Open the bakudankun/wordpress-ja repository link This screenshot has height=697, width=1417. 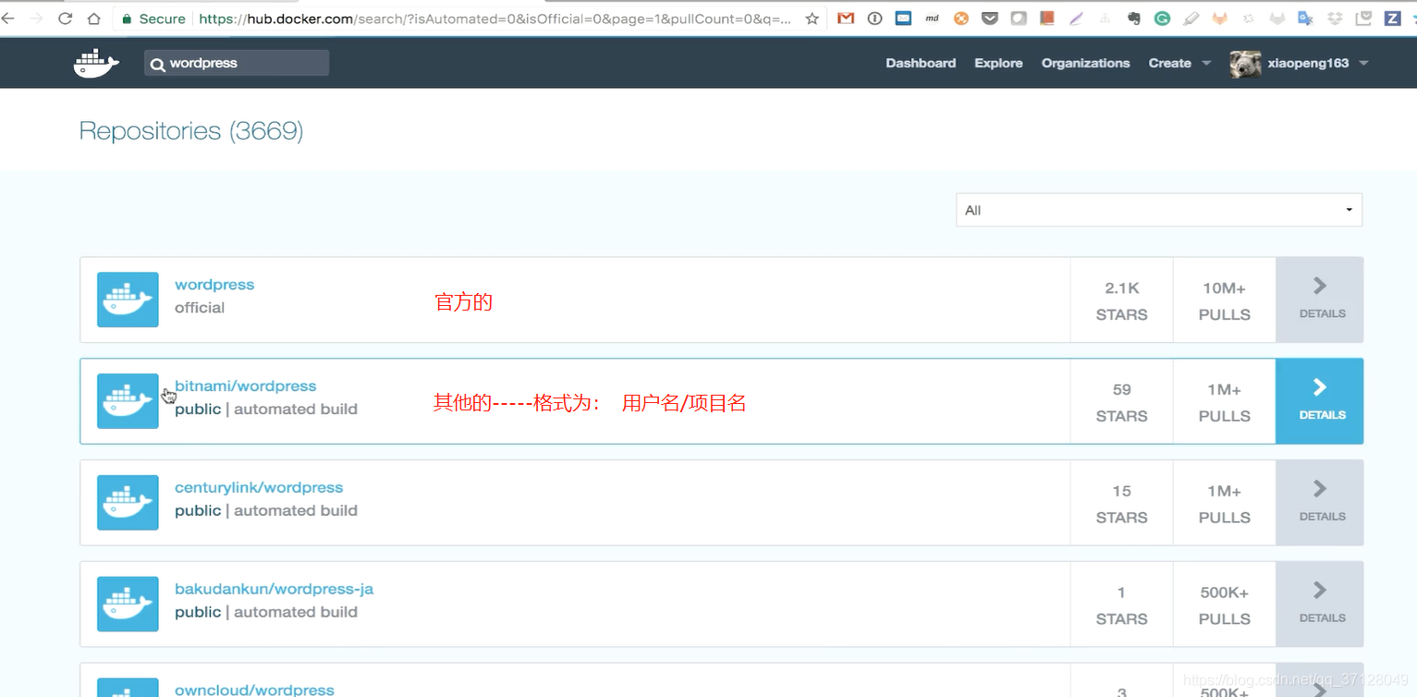click(x=275, y=589)
